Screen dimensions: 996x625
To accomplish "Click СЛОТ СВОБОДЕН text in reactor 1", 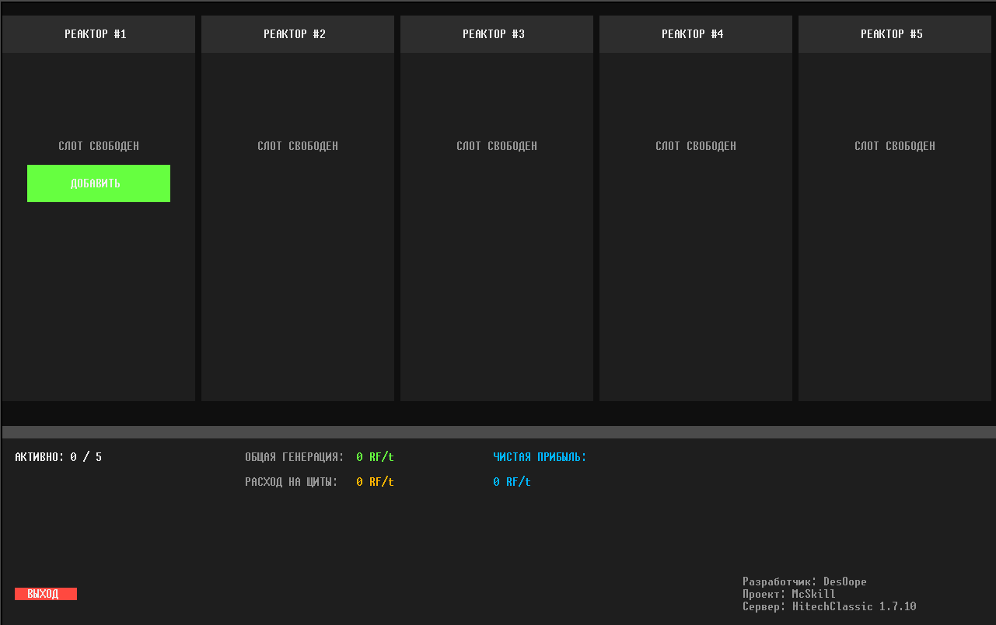I will (99, 146).
